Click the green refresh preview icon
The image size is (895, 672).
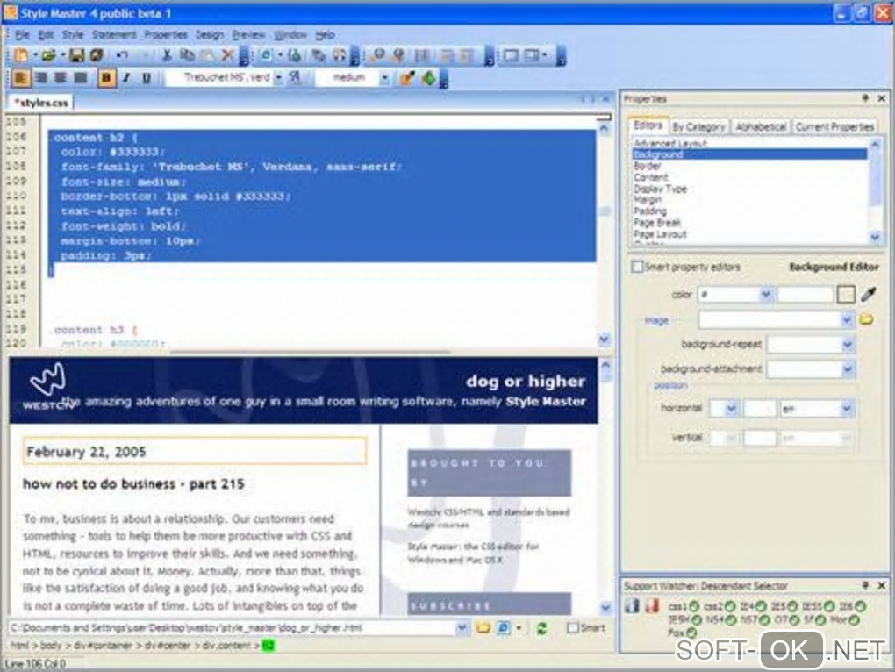click(541, 628)
